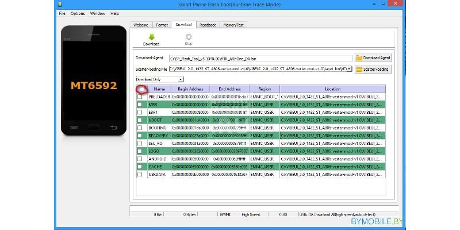The height and width of the screenshot is (230, 460).
Task: Open the File menu
Action: (x=62, y=13)
